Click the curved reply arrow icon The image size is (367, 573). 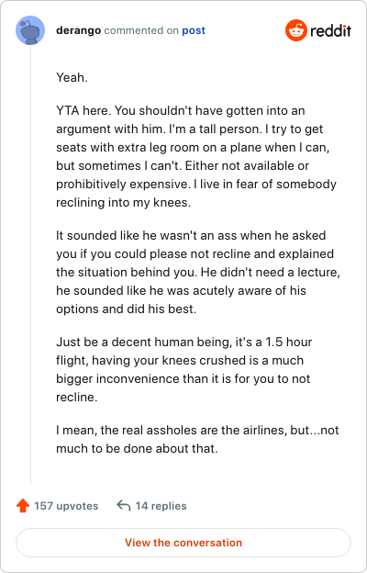click(x=124, y=506)
